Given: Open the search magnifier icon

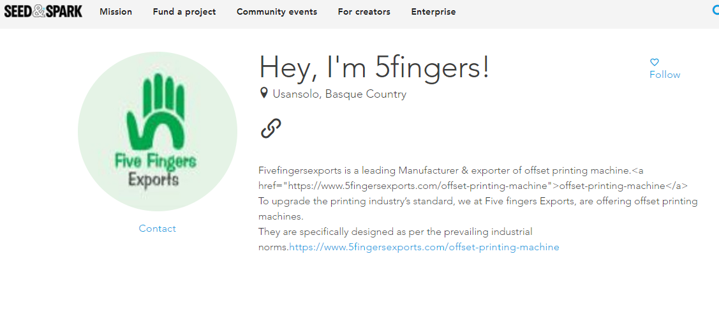Looking at the screenshot, I should 715,10.
